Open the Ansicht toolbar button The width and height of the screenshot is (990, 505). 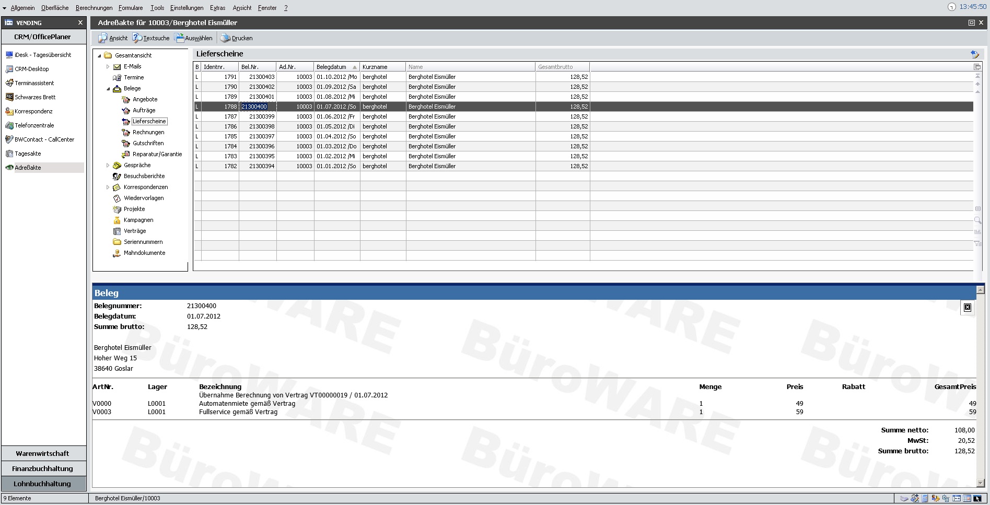[x=113, y=38]
